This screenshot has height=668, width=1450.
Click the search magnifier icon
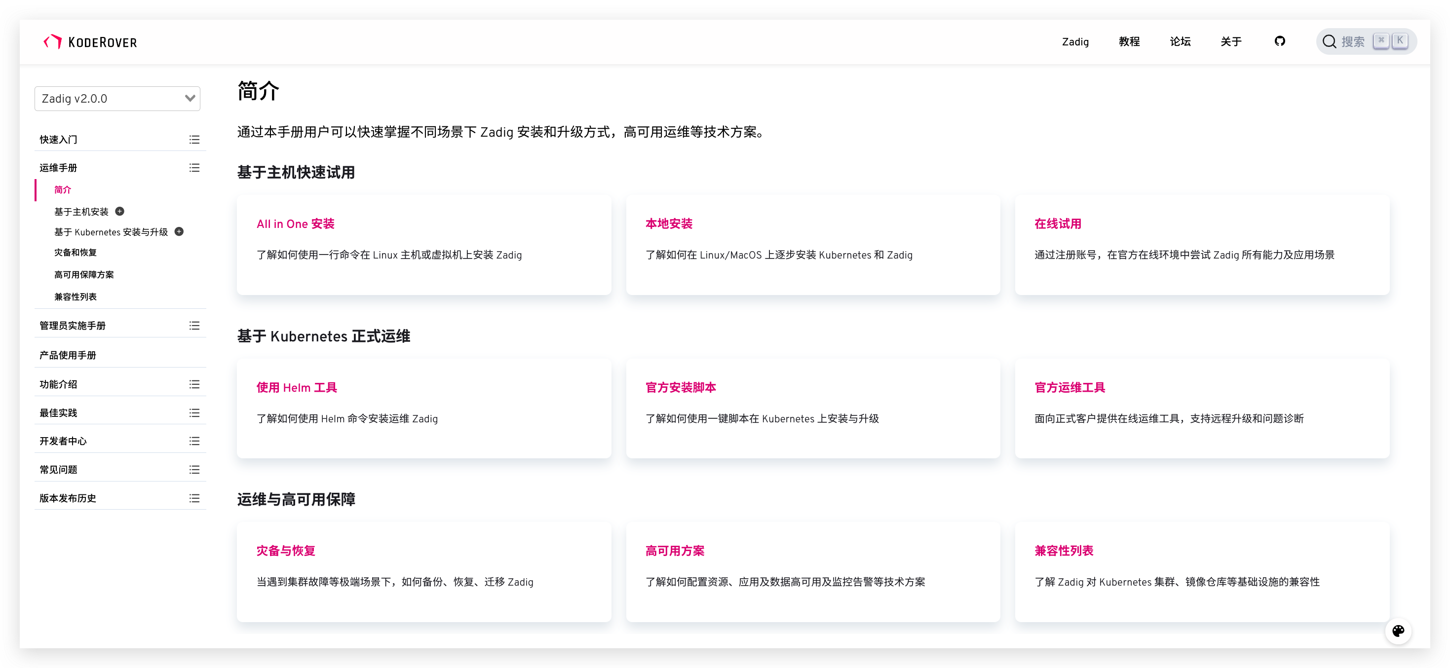point(1329,41)
